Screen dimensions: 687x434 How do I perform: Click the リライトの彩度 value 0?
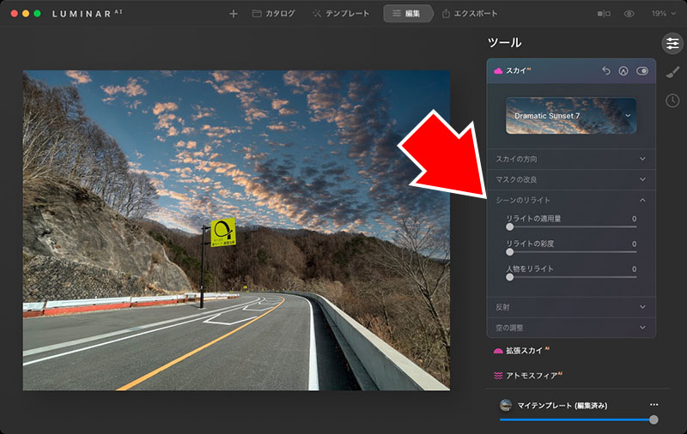coord(634,244)
